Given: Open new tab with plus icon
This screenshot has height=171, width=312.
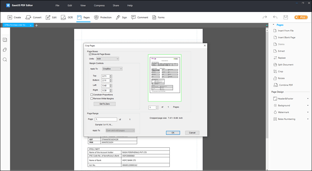Looking at the screenshot, I should click(37, 25).
